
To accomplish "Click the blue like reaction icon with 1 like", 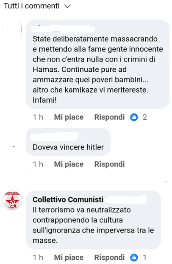I will 134,258.
